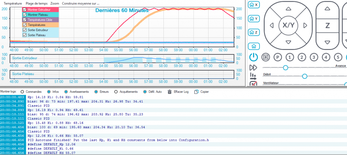Move X axis left on X/Y pad
Screen dimensions: 347x155
coord(272,26)
